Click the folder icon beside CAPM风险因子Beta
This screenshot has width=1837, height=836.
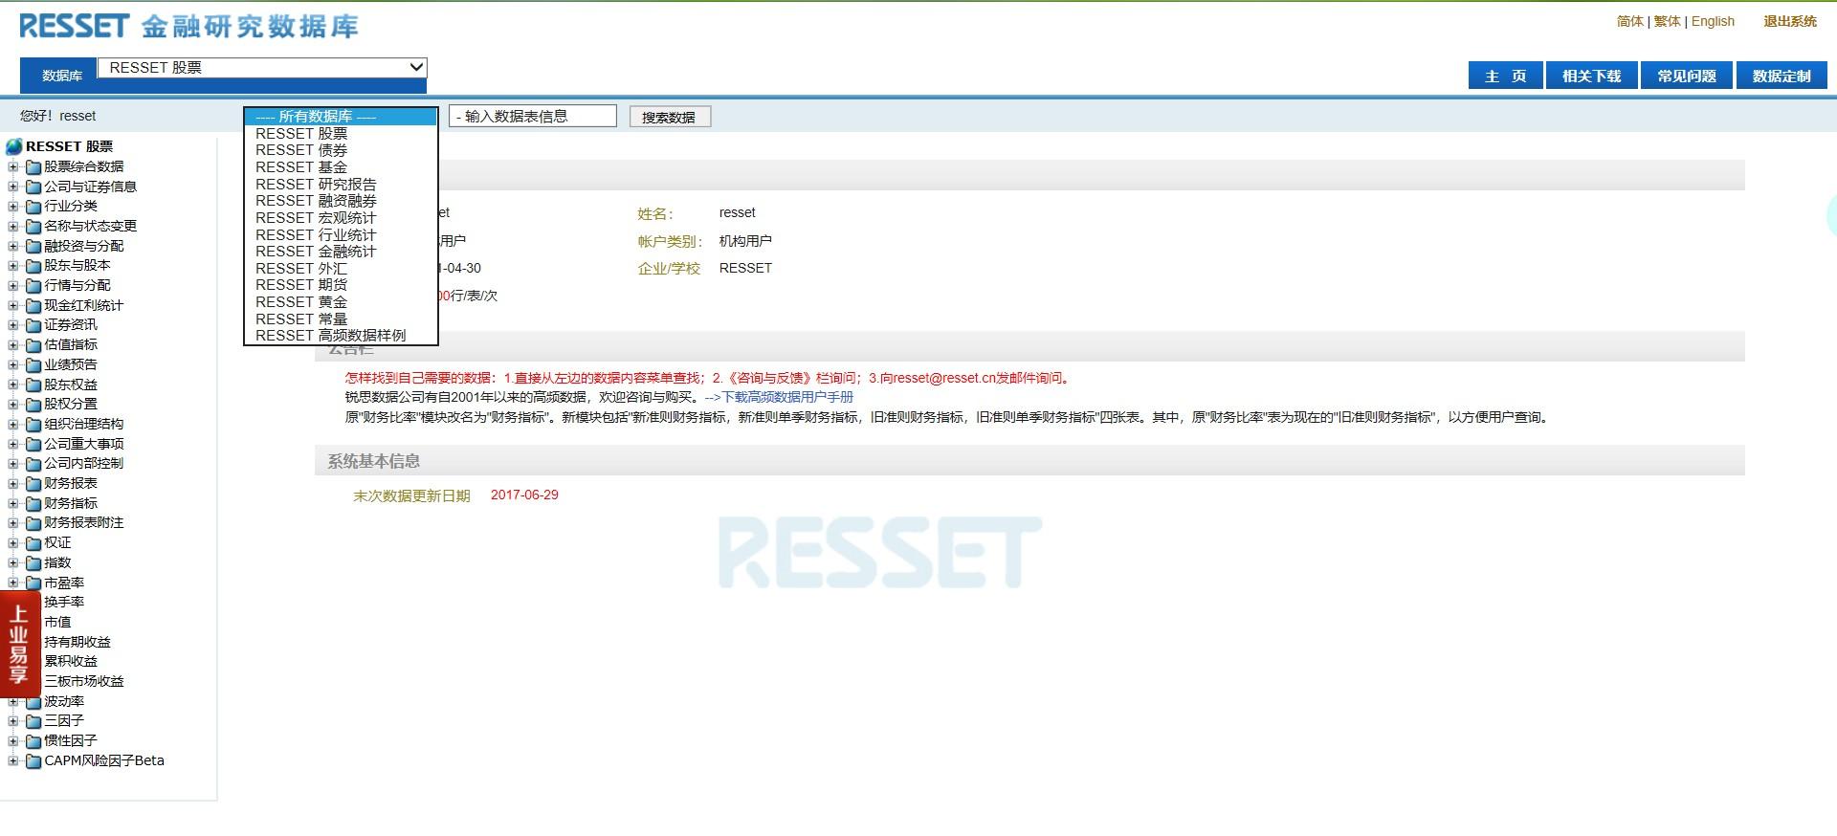pos(33,761)
